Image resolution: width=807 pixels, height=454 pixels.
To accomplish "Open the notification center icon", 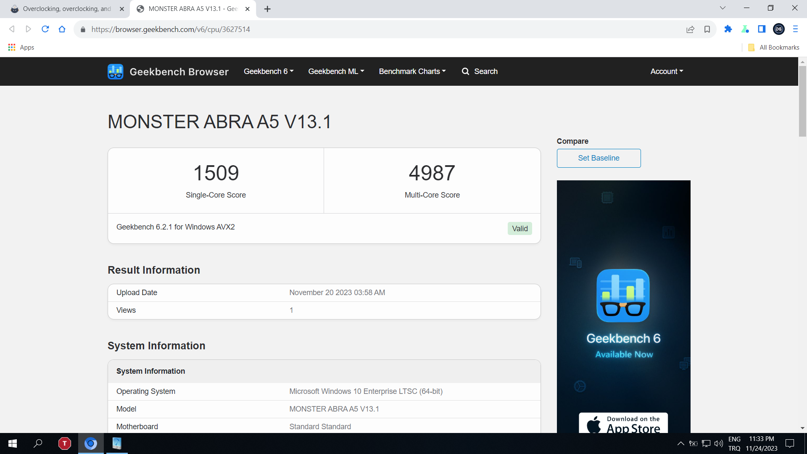I will 790,443.
